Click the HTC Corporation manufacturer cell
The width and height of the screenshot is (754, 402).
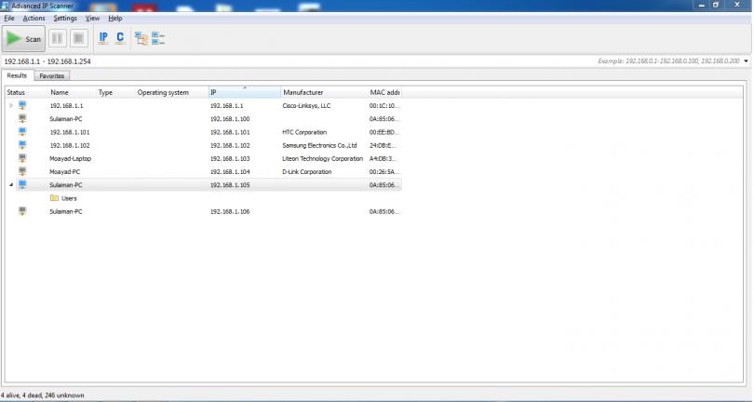click(x=304, y=132)
